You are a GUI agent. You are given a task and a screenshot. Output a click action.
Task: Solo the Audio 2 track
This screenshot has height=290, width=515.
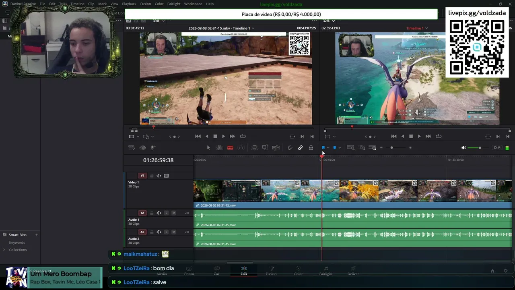pyautogui.click(x=166, y=232)
